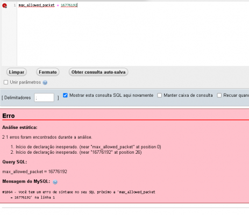
Task: Click line number 1 in editor gutter
Action: click(15, 5)
